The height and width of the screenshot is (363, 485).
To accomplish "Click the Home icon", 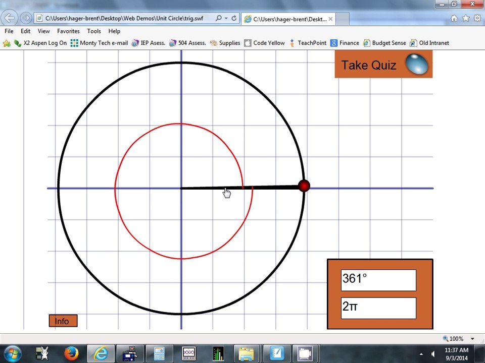I will [454, 19].
